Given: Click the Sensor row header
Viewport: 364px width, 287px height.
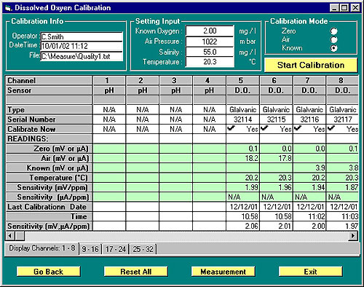Looking at the screenshot, I should 49,90.
